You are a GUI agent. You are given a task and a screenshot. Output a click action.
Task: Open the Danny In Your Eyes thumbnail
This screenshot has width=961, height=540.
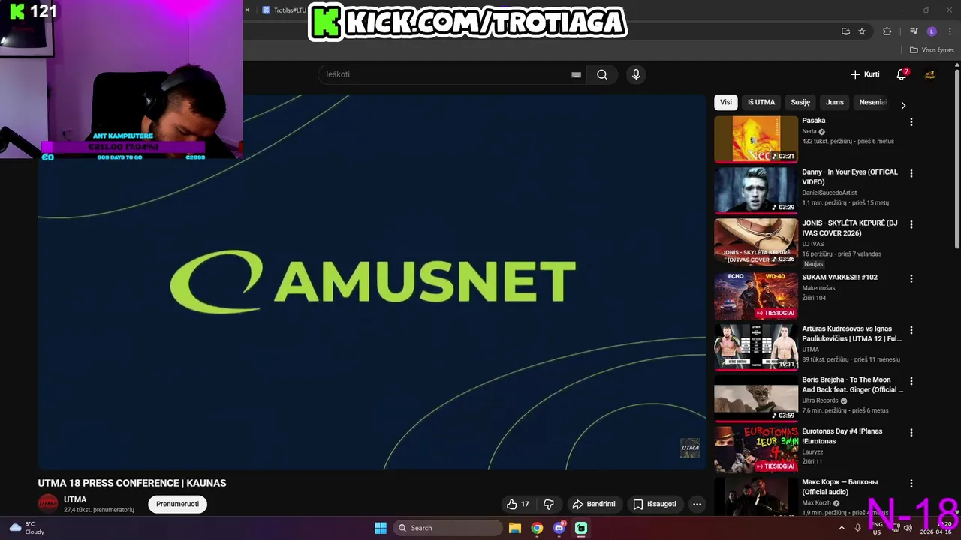[x=755, y=190]
